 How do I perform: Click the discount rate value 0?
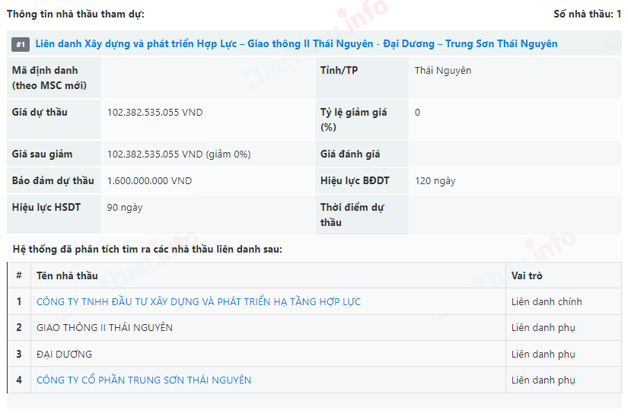(x=417, y=113)
